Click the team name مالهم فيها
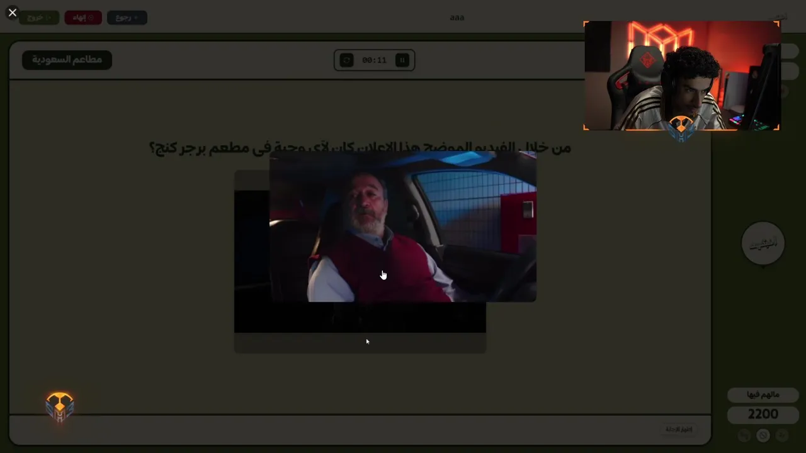 tap(763, 394)
